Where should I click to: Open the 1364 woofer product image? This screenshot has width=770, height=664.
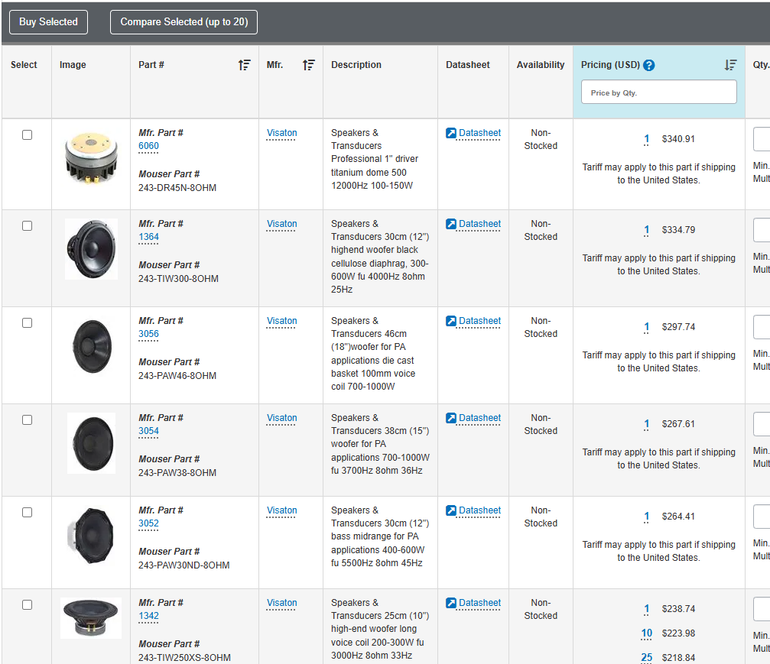point(91,249)
